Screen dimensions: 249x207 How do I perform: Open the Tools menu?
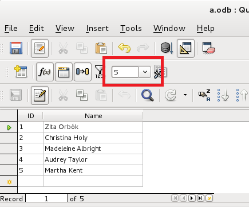(x=131, y=28)
